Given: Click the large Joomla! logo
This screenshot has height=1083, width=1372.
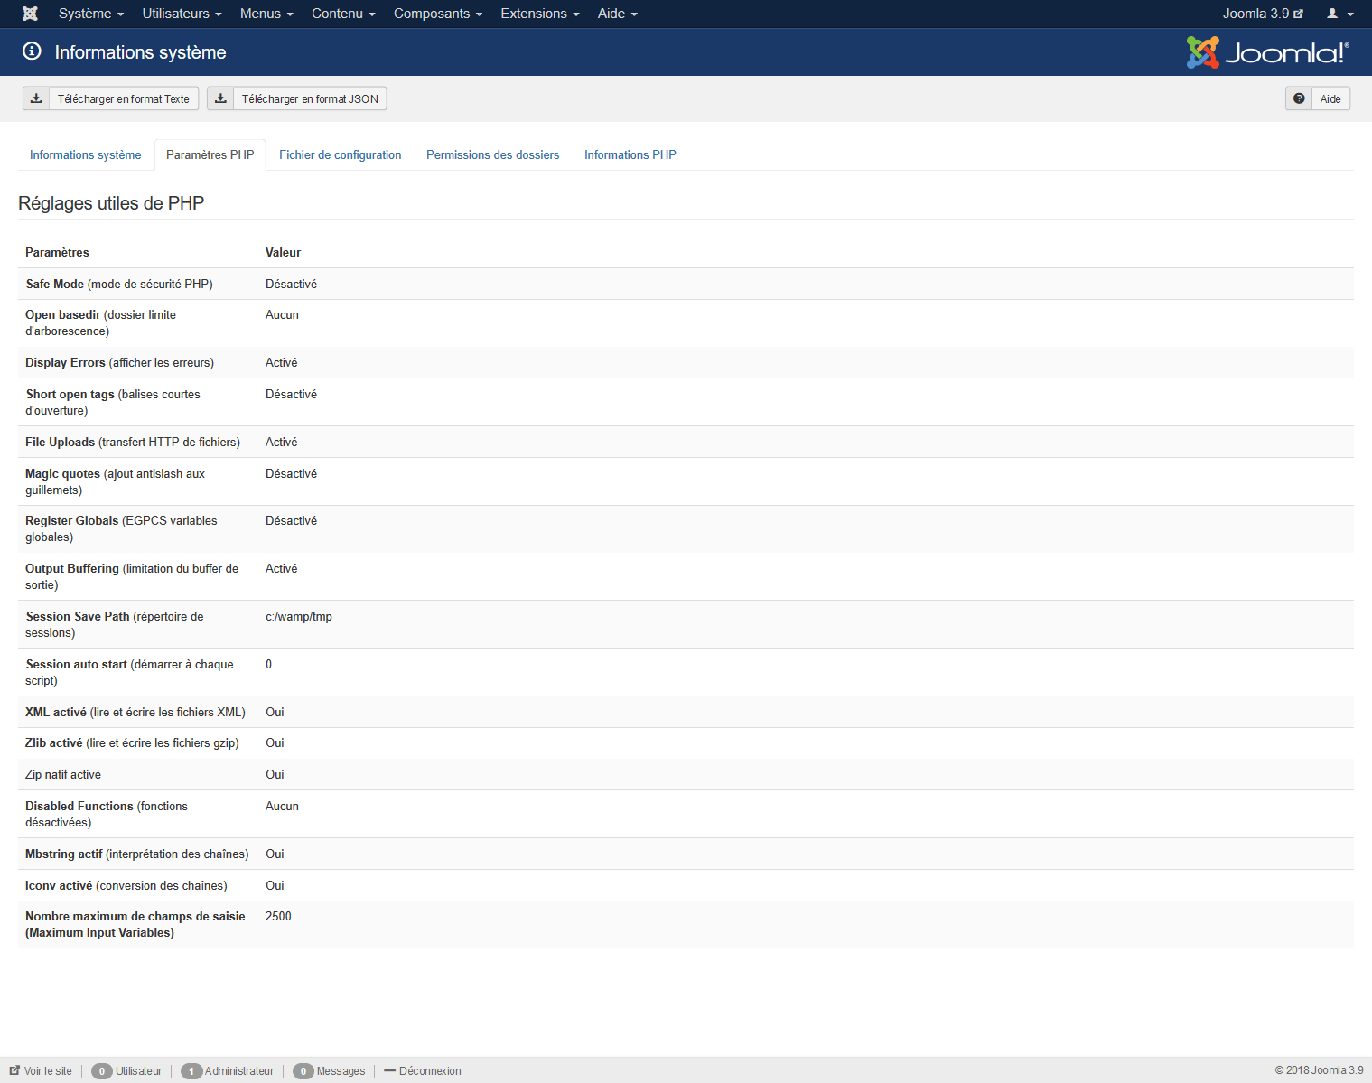Looking at the screenshot, I should pos(1267,52).
